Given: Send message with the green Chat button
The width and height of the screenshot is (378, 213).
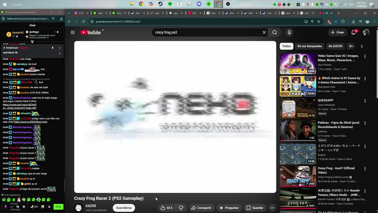Looking at the screenshot, I should click(x=58, y=207).
